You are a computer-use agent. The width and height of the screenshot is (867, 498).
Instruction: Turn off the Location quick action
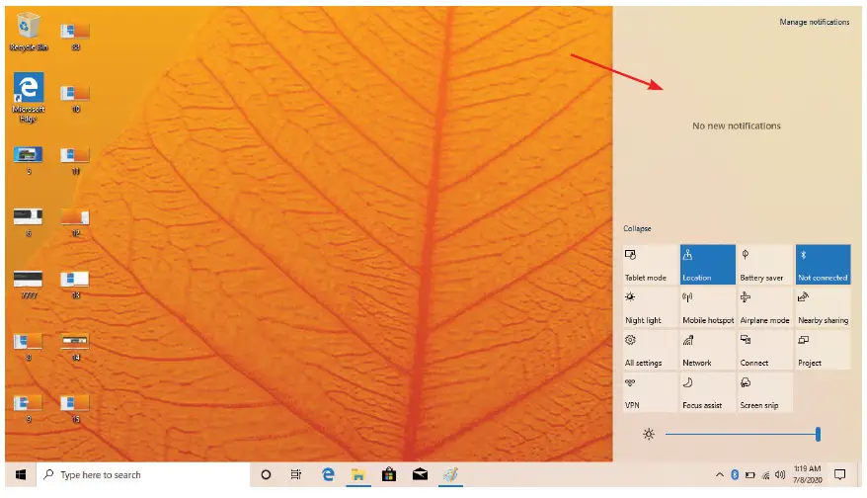click(x=708, y=265)
